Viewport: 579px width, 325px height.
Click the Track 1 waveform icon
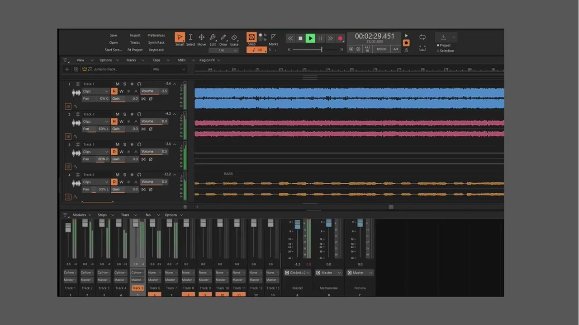tap(76, 93)
